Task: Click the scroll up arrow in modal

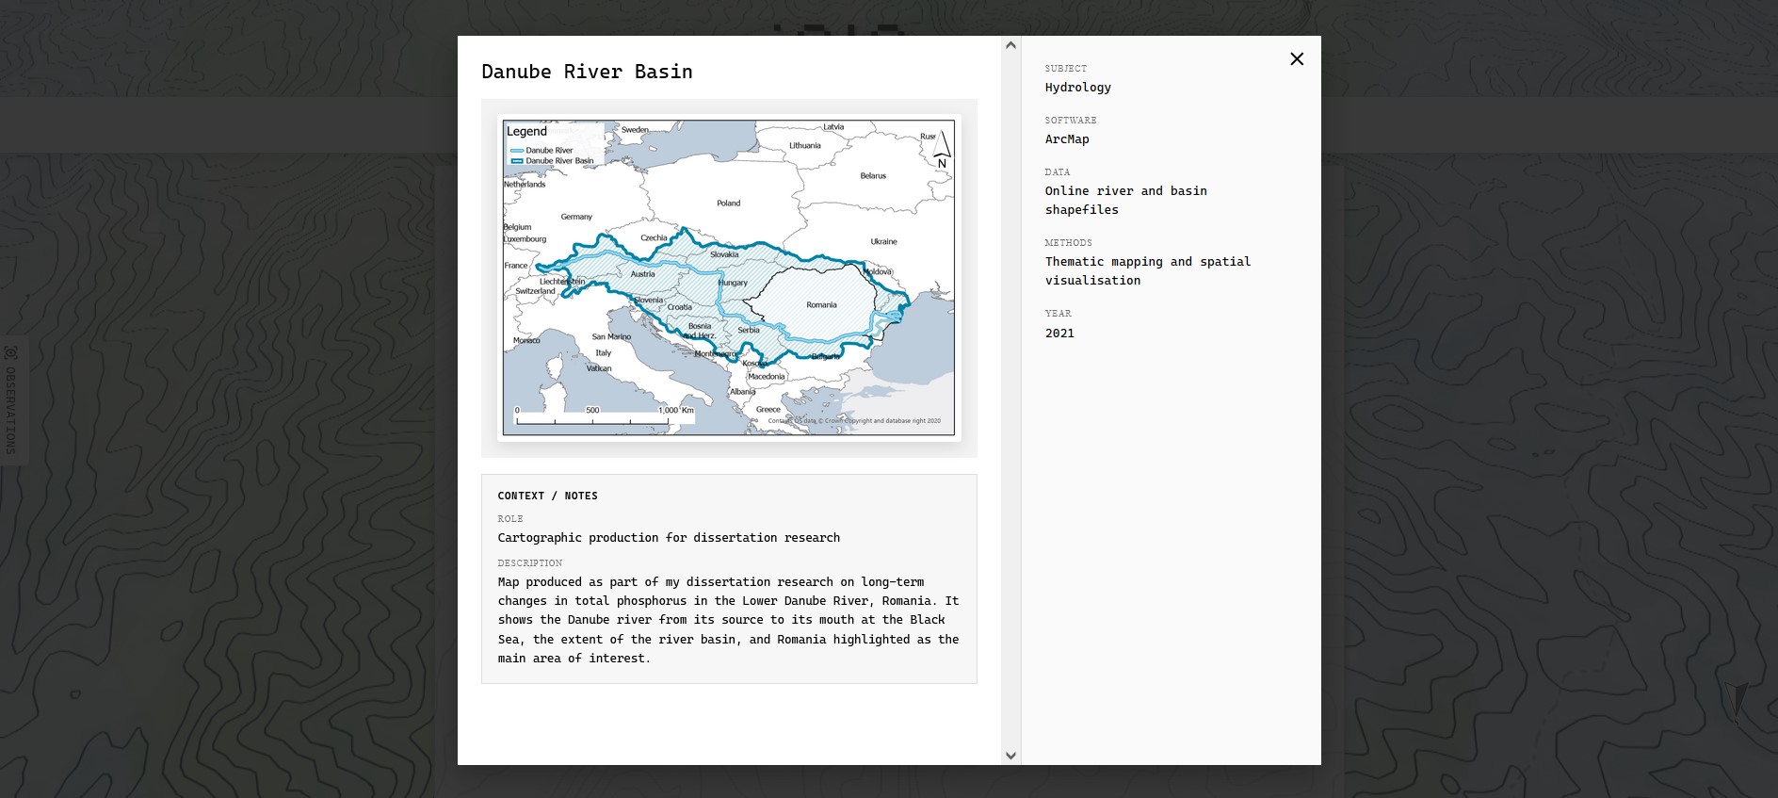Action: click(x=1010, y=45)
